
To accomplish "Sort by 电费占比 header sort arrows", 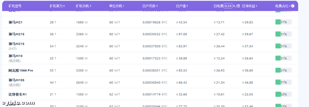I will click(290, 6).
